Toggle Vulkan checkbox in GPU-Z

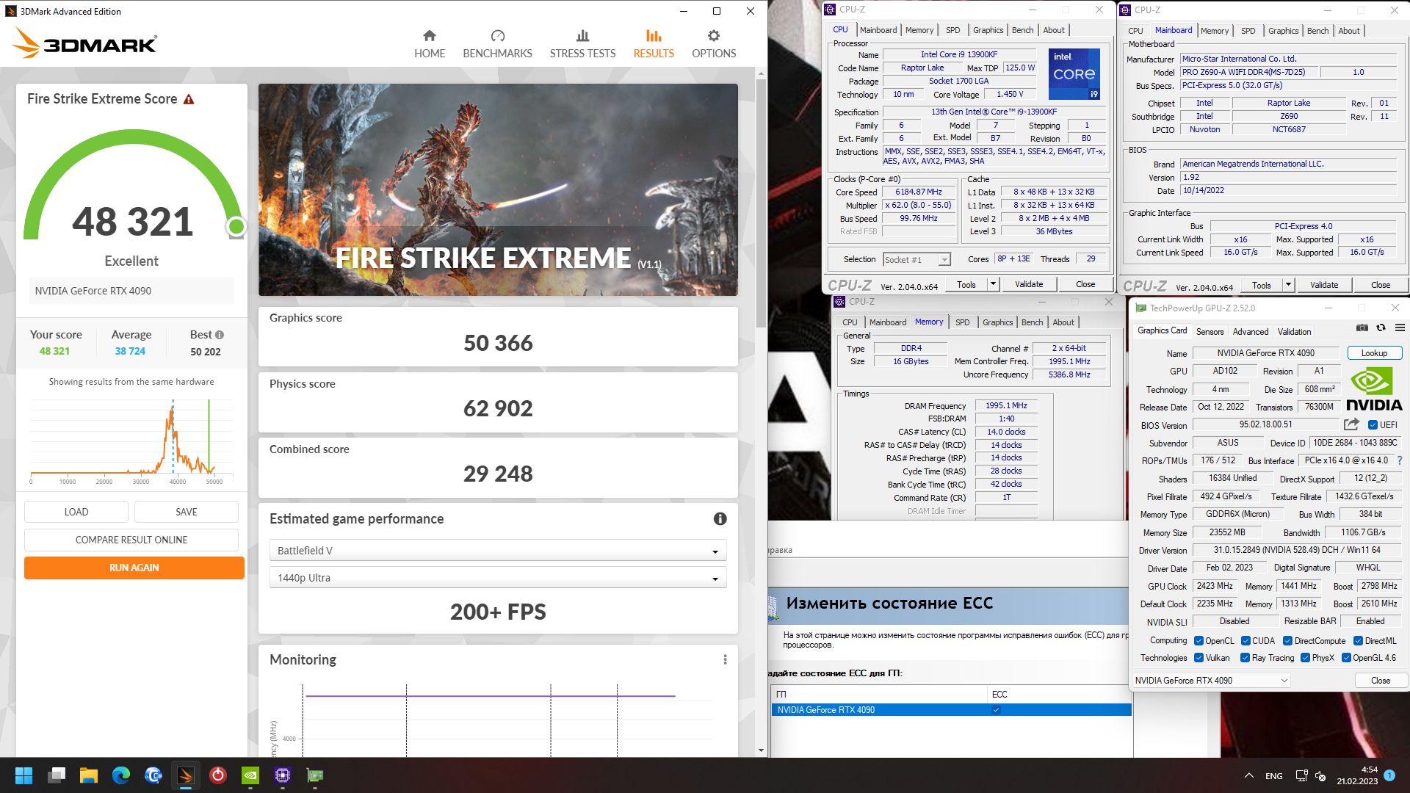1198,658
